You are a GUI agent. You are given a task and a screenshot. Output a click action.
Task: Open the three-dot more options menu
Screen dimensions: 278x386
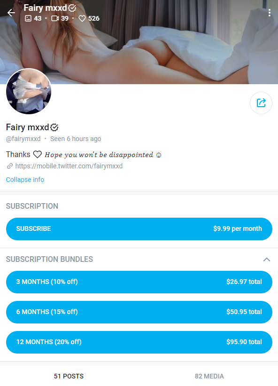[x=270, y=13]
